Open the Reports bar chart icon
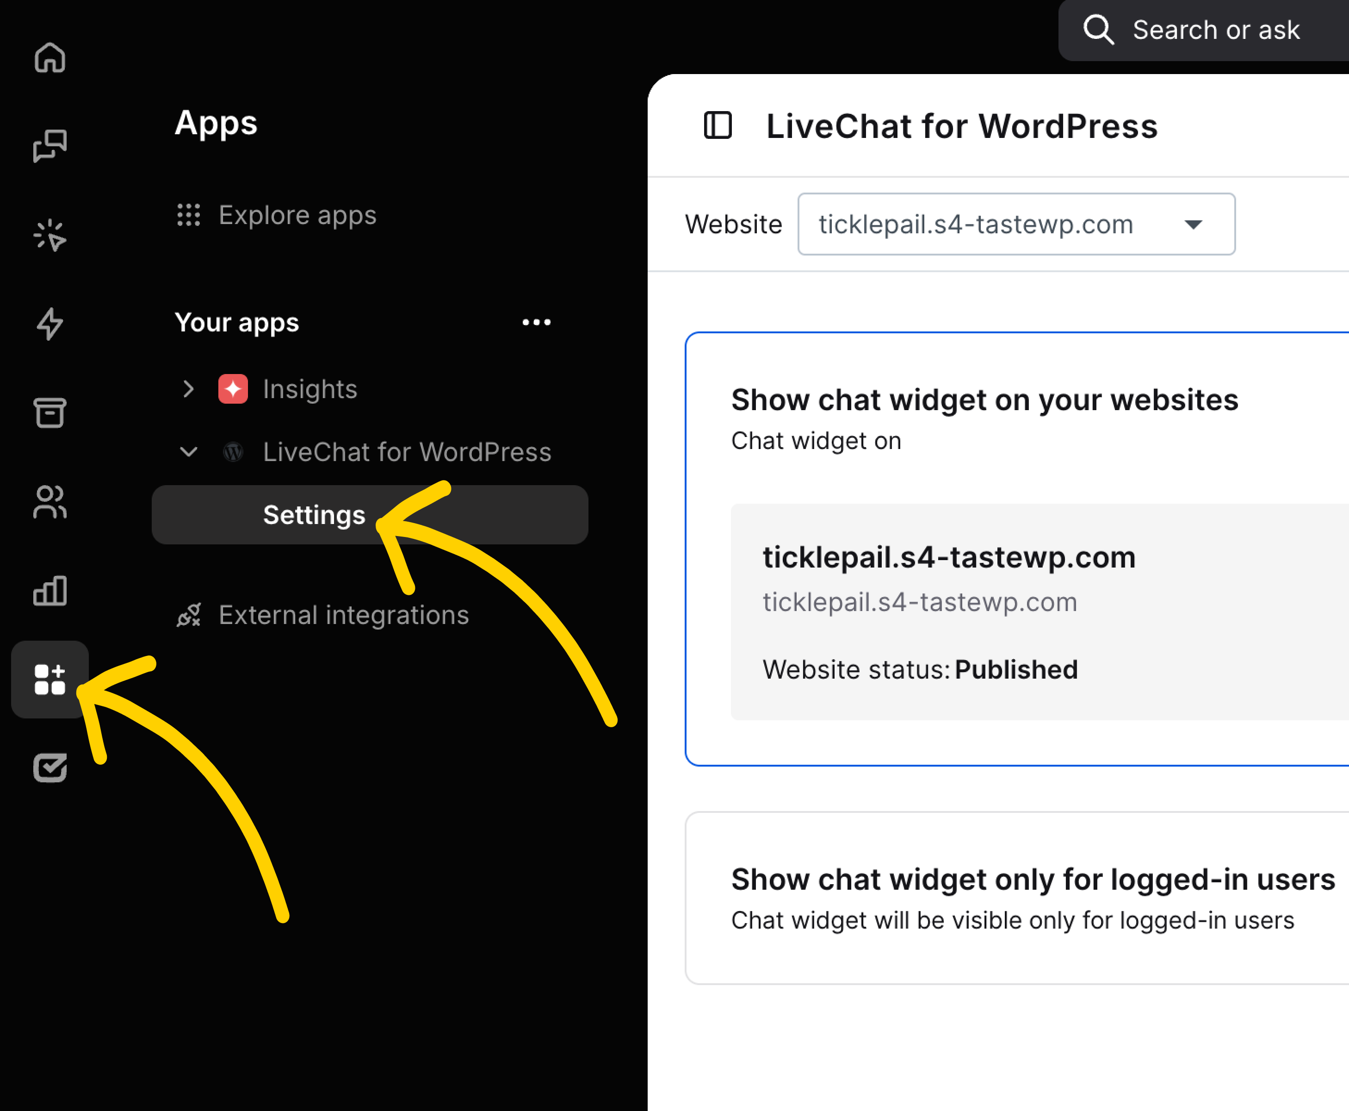This screenshot has width=1349, height=1111. click(x=50, y=590)
